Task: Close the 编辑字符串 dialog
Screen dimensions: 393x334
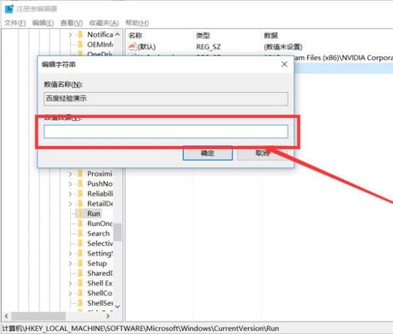Action: point(285,64)
